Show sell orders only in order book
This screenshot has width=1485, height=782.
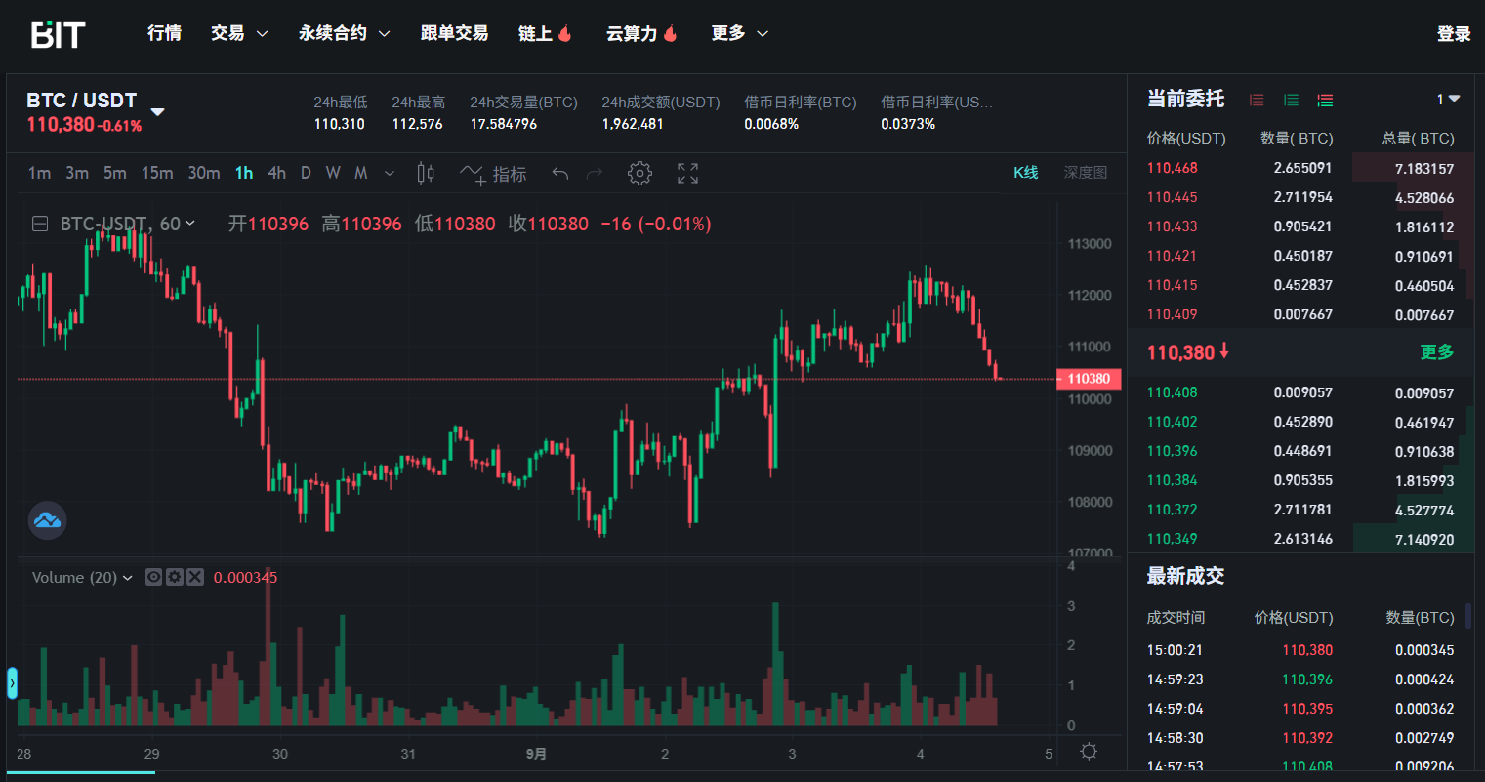[1258, 100]
